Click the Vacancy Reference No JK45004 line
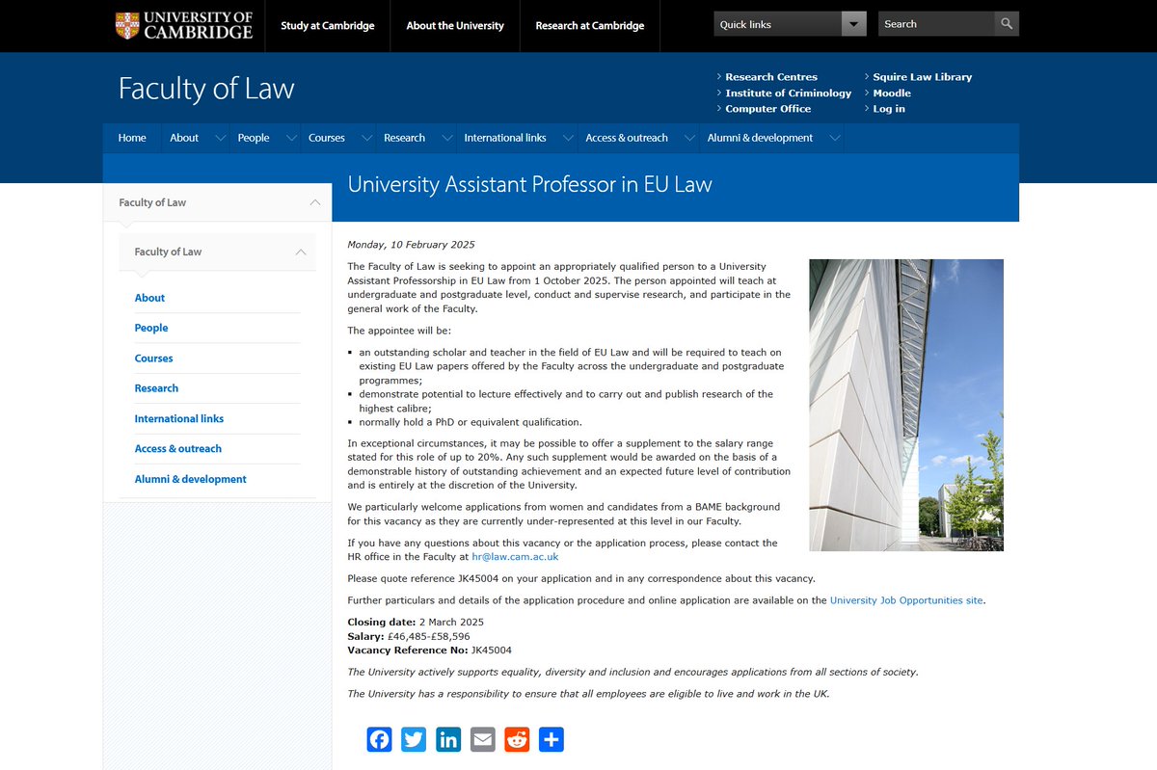The width and height of the screenshot is (1157, 770). pyautogui.click(x=429, y=651)
